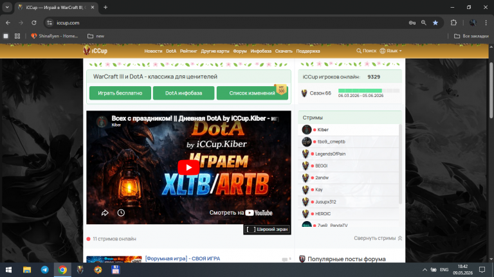Image resolution: width=494 pixels, height=277 pixels.
Task: Click the Играть бесплатно button
Action: 120,93
